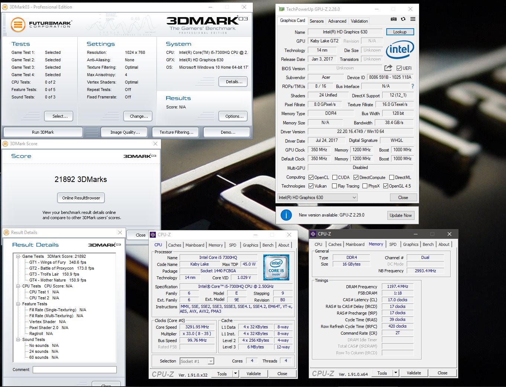
Task: Click the DRAM Frequency 1197.4 MHz value
Action: [397, 286]
